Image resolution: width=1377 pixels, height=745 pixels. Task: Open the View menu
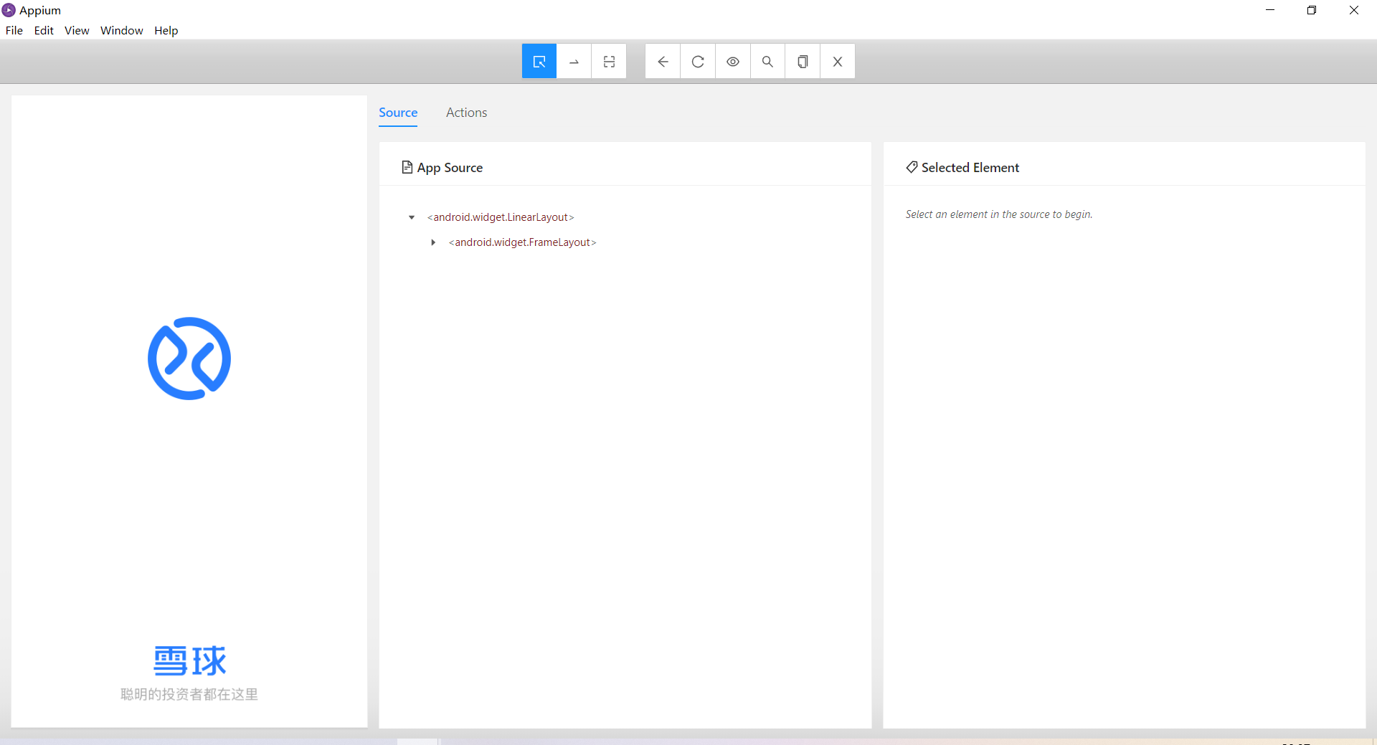point(77,30)
